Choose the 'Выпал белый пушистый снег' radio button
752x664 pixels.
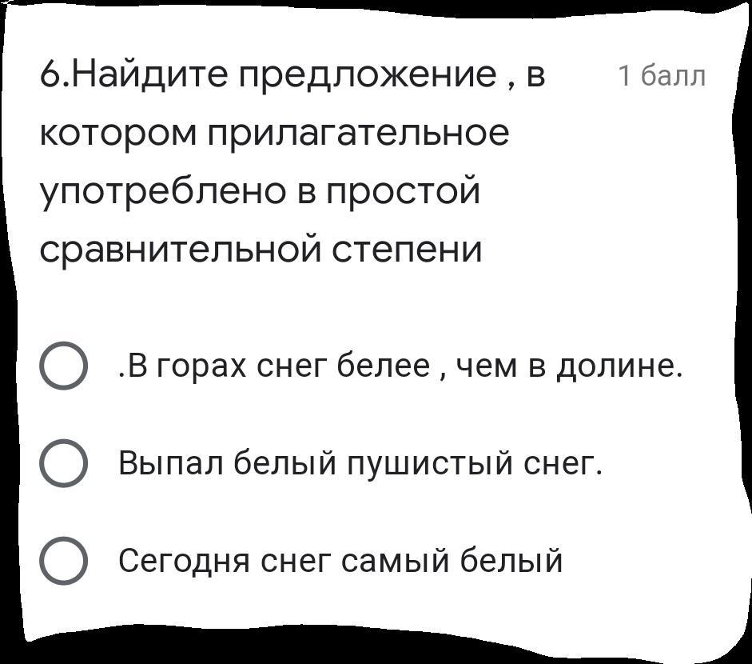pos(63,463)
